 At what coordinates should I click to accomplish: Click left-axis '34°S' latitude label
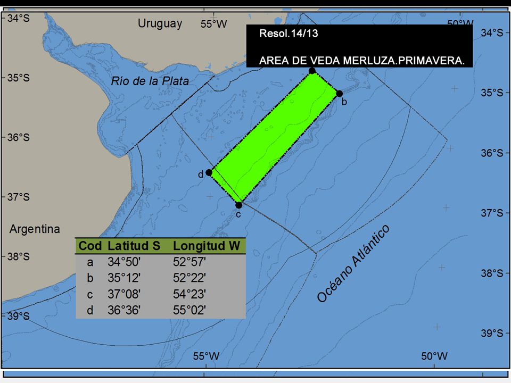[x=19, y=18]
